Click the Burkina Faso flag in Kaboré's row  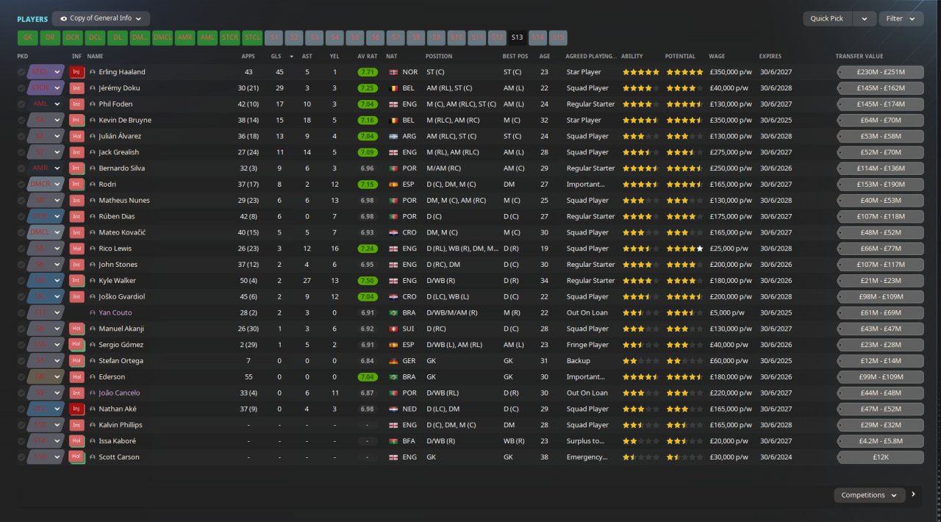[393, 441]
